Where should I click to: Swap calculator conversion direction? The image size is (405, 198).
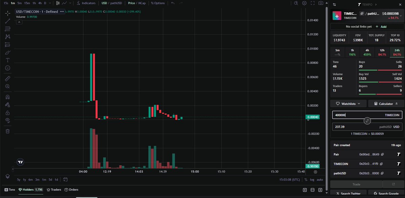368,121
